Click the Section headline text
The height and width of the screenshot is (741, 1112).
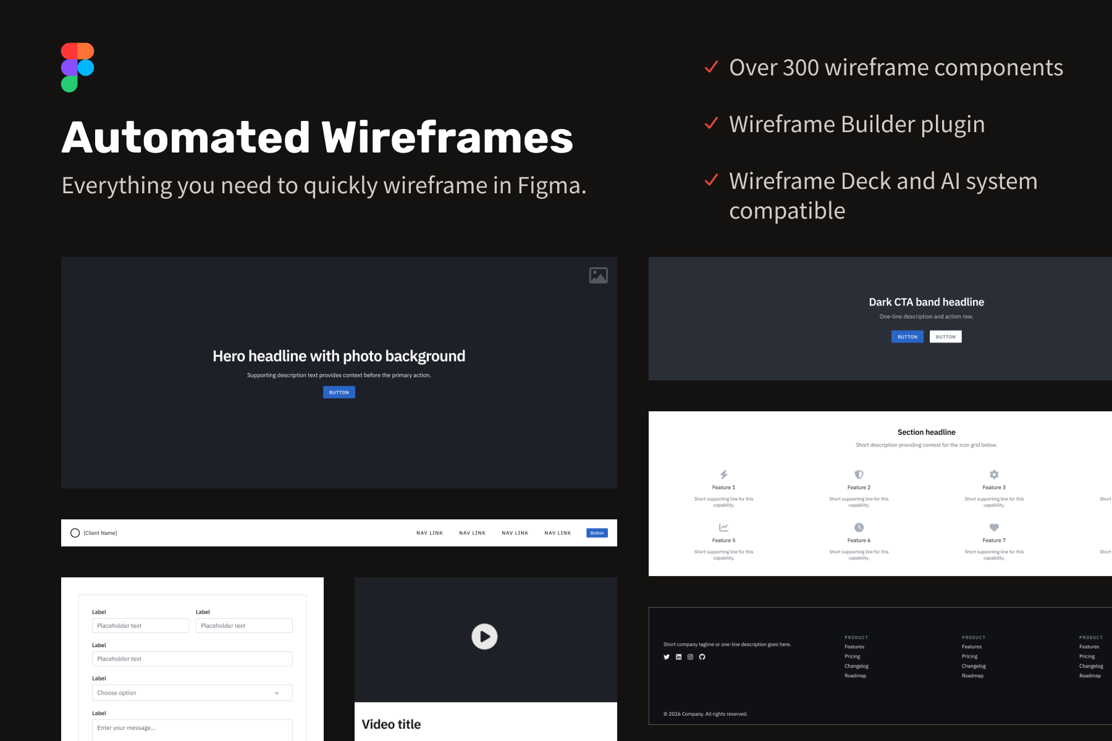coord(927,432)
